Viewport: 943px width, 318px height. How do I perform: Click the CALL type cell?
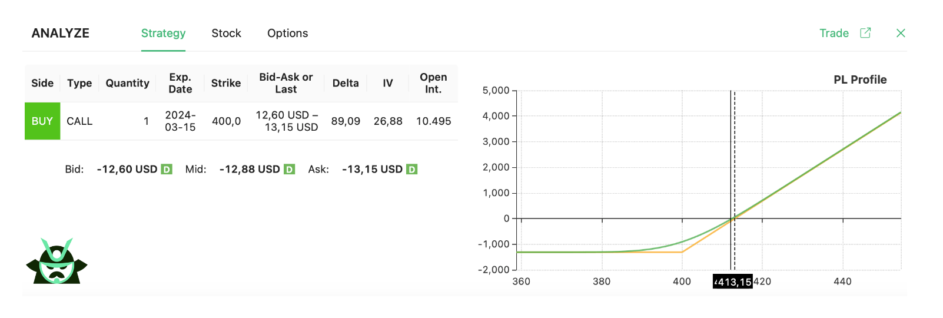coord(79,121)
